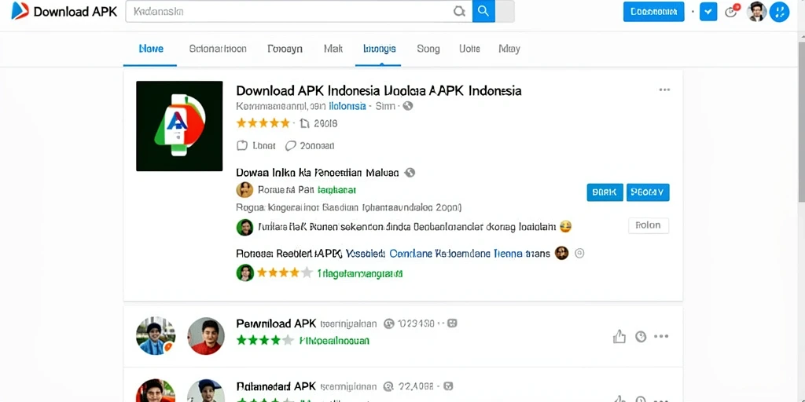The height and width of the screenshot is (402, 805).
Task: Click the globe icon after 'Maluaa' heading
Action: [x=410, y=173]
